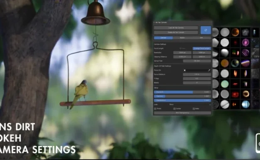Click the Load Alt Tab Camera button
Image resolution: width=260 pixels, height=160 pixels.
tap(176, 28)
